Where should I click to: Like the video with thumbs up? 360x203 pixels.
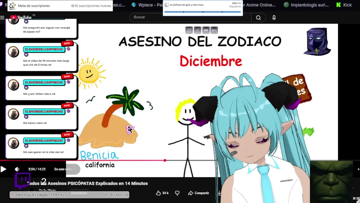click(x=158, y=193)
